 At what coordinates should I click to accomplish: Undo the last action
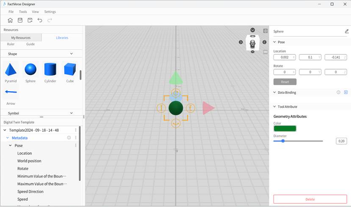pos(40,20)
